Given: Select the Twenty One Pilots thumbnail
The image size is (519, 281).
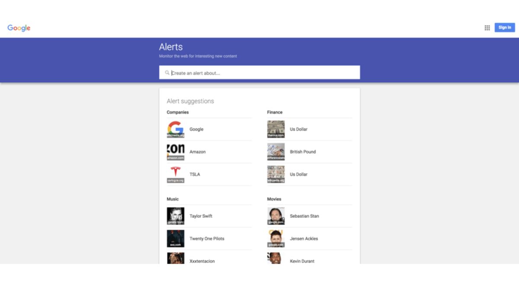Looking at the screenshot, I should pyautogui.click(x=176, y=239).
